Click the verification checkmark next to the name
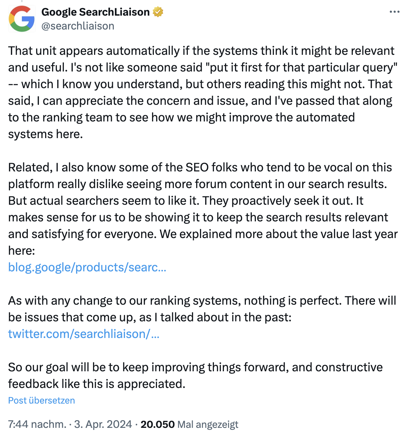 click(158, 11)
